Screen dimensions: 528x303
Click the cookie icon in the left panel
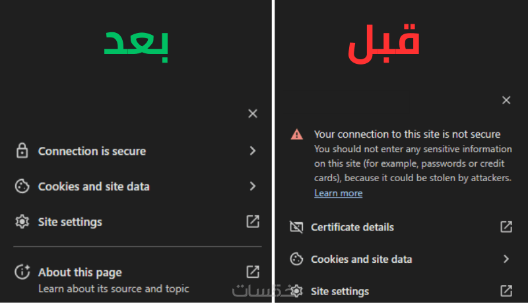[22, 186]
